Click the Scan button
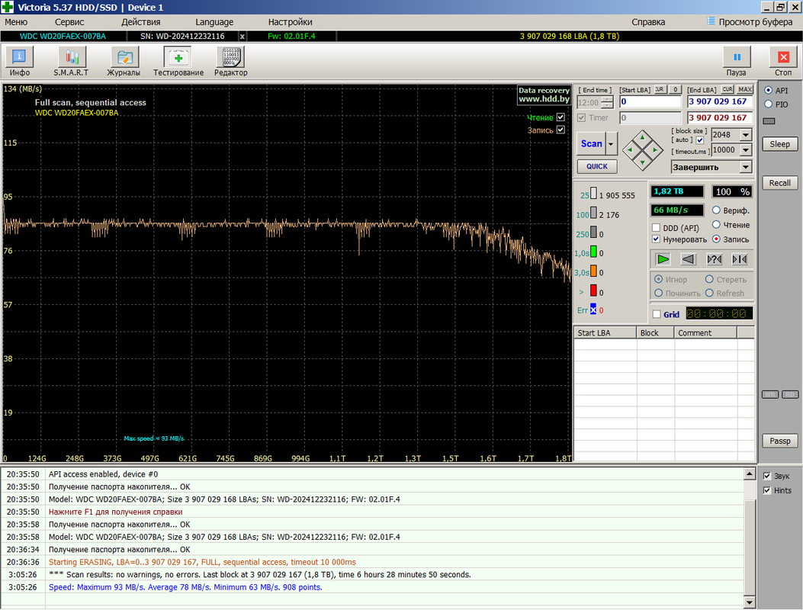803x610 pixels. [592, 144]
